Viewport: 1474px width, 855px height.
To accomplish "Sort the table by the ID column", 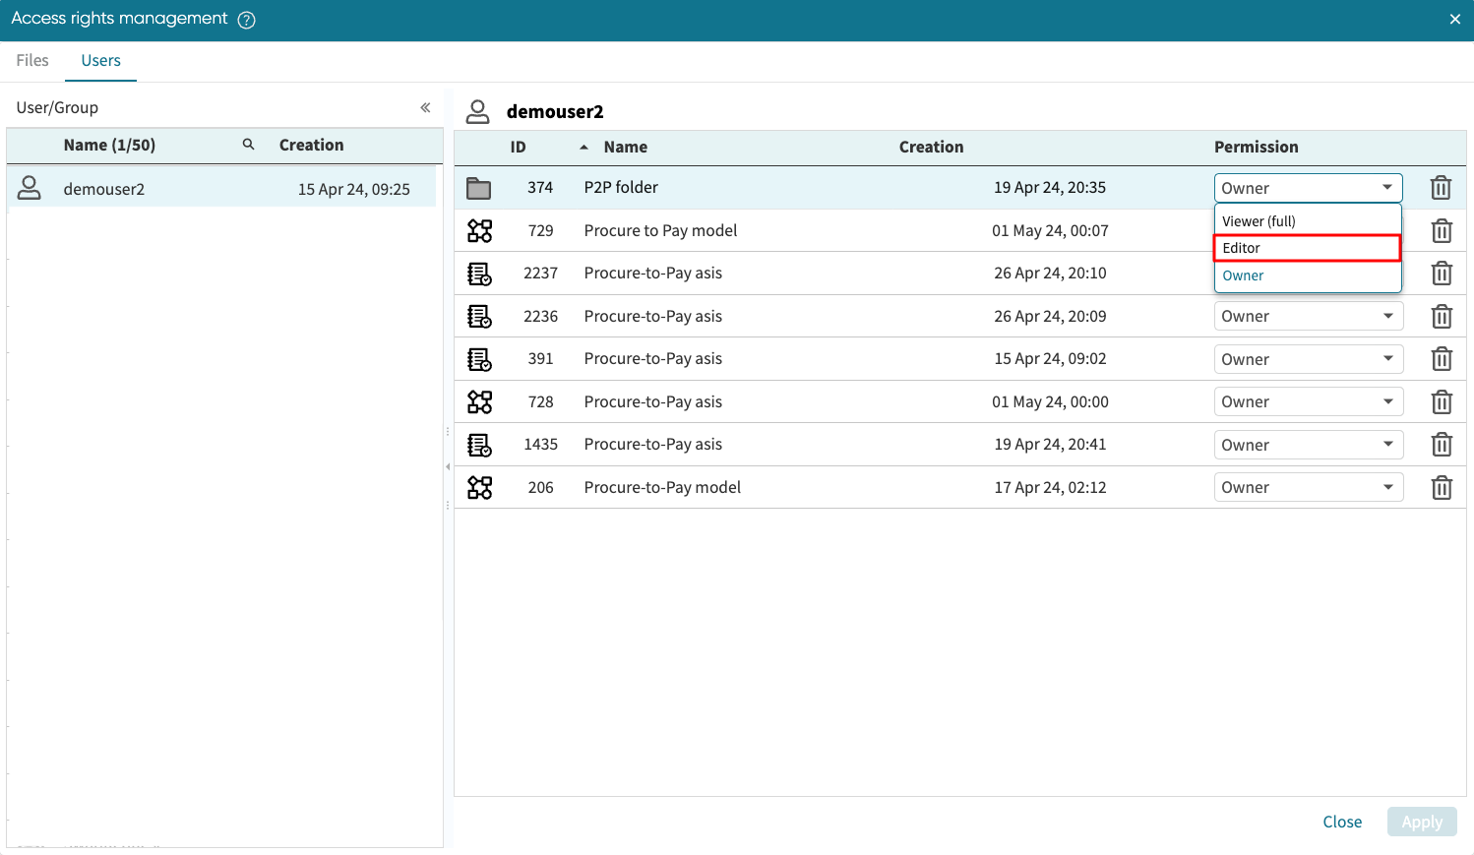I will (x=518, y=147).
